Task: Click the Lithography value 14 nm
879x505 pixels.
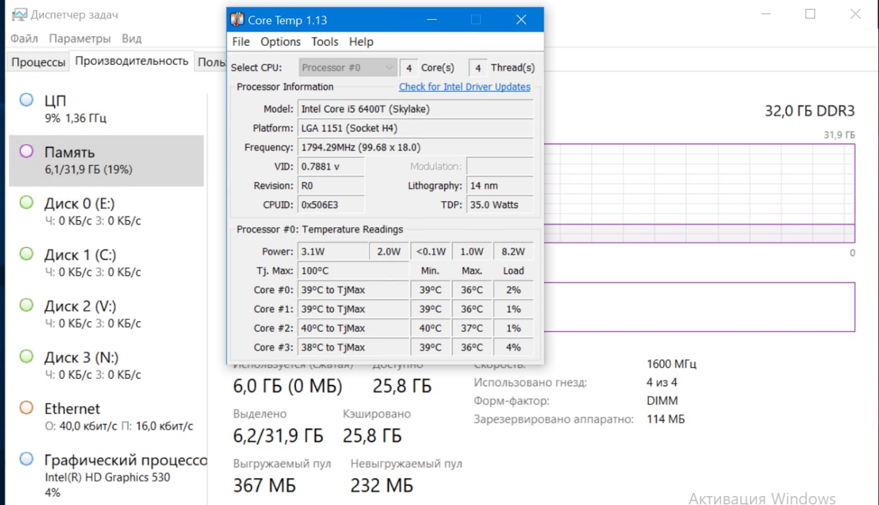Action: [499, 186]
